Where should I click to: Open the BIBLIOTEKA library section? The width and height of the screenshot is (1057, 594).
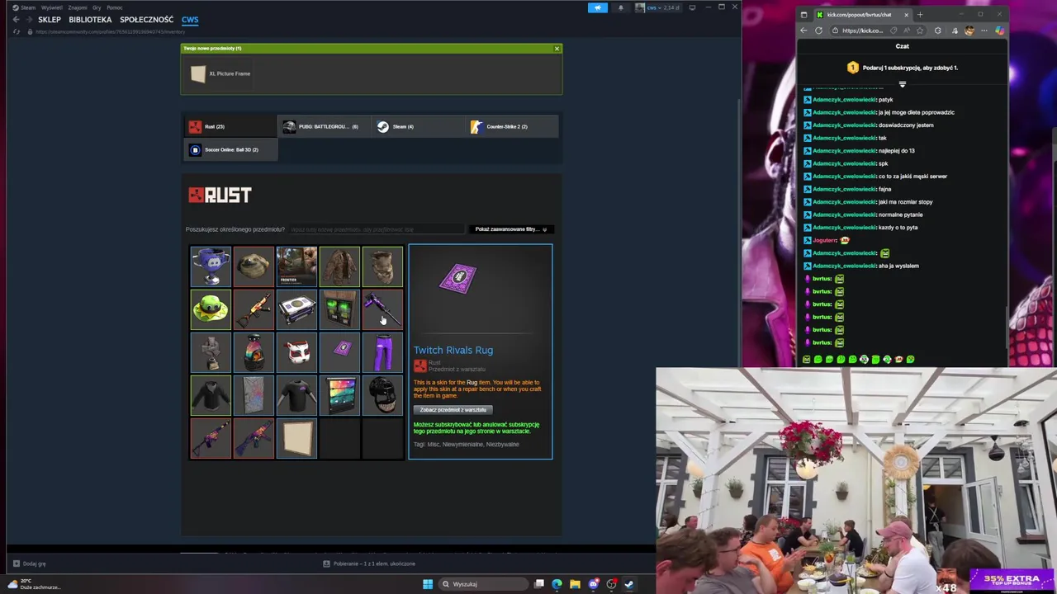[90, 19]
